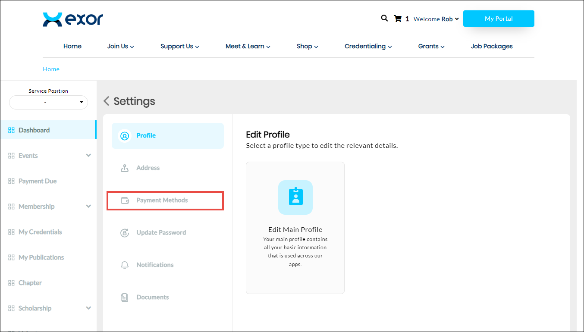584x332 pixels.
Task: Click the Documents file icon
Action: [125, 298]
